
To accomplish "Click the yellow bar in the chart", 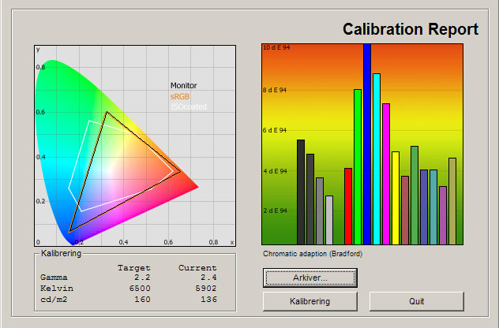I will tap(396, 198).
